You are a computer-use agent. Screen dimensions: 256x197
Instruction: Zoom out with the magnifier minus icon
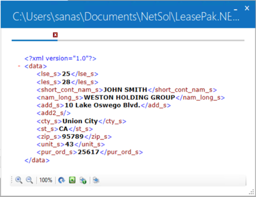coord(29,180)
